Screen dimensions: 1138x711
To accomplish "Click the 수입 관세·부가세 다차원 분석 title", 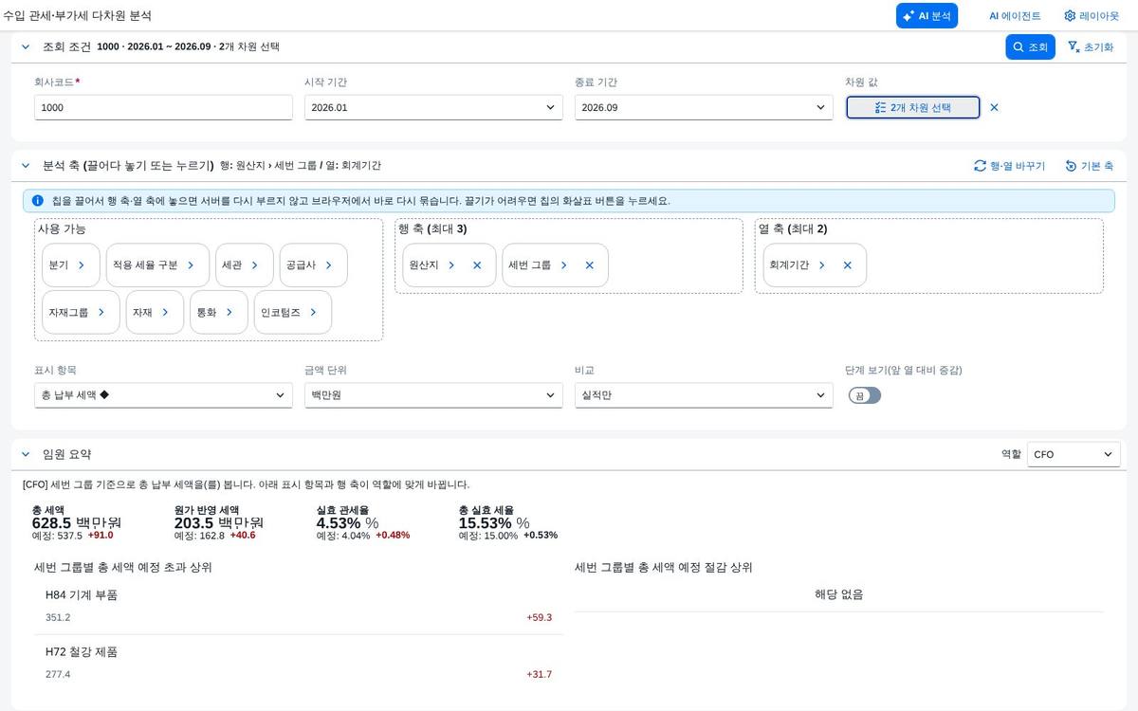I will click(77, 16).
